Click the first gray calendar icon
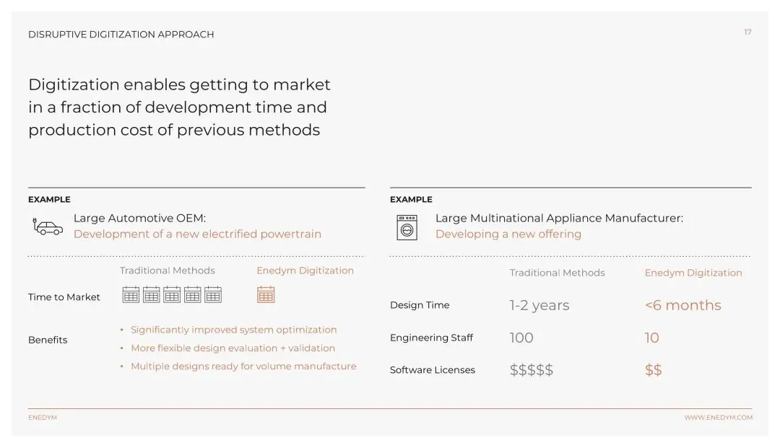The image size is (780, 448). coord(131,294)
